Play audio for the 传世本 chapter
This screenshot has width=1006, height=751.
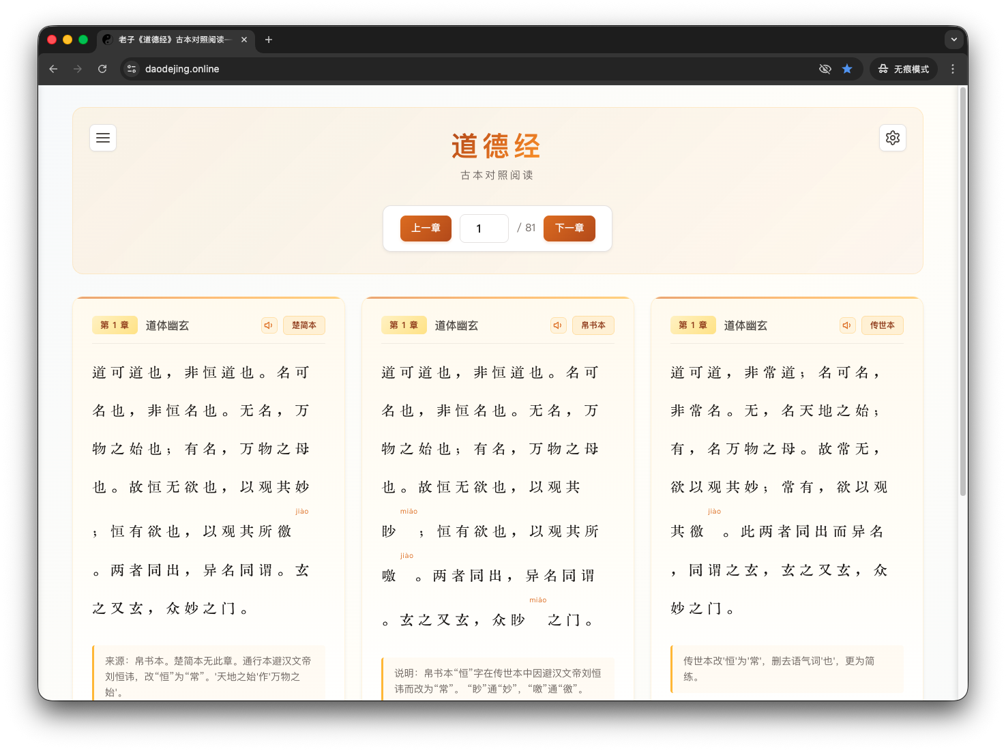[847, 325]
